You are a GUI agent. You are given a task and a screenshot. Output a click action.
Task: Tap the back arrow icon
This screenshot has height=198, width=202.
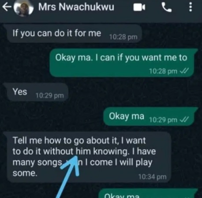tap(7, 7)
